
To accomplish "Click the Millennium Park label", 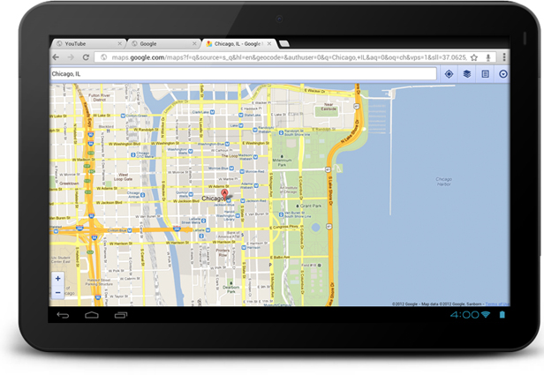I will 282,162.
